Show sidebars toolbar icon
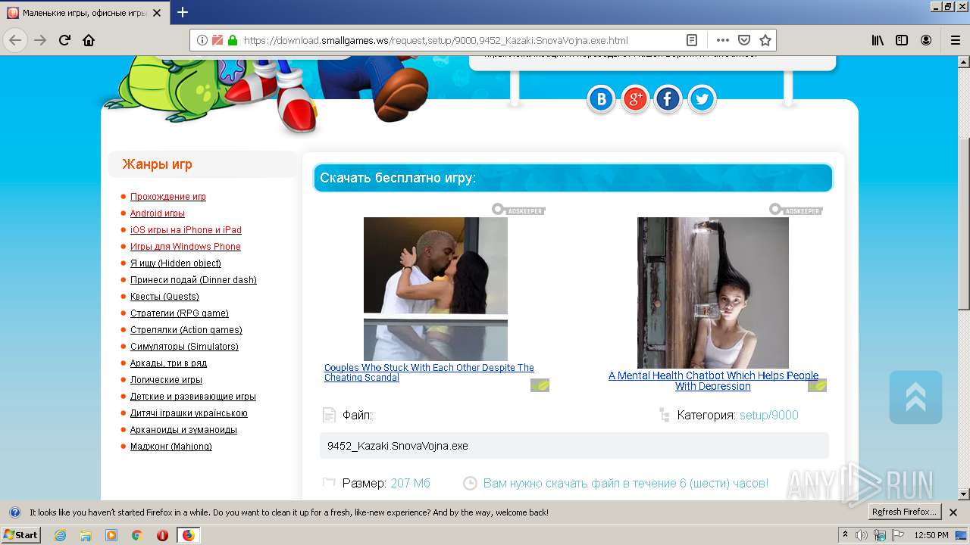The width and height of the screenshot is (970, 545). [x=902, y=40]
